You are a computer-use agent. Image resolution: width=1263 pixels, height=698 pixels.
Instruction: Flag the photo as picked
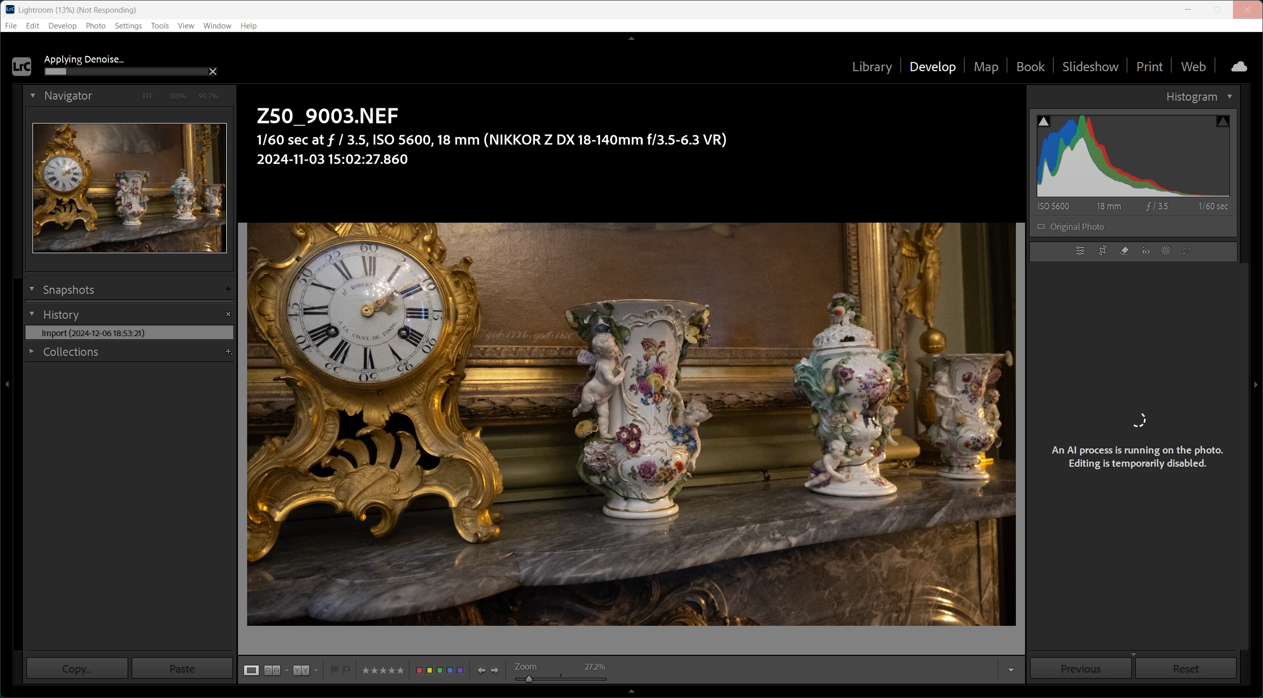(334, 670)
